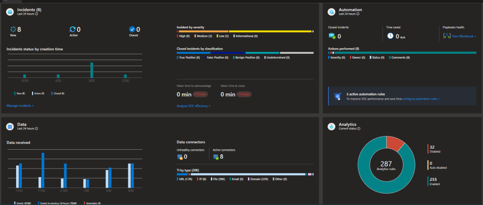Click the Active incidents refresh icon

(72, 30)
